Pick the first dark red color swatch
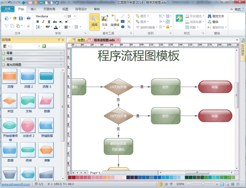 pyautogui.click(x=70, y=177)
